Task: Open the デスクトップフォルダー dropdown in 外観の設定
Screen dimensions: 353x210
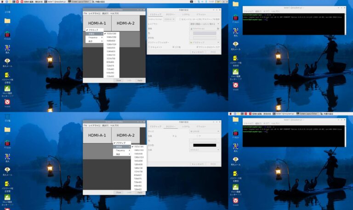Action: coord(205,42)
